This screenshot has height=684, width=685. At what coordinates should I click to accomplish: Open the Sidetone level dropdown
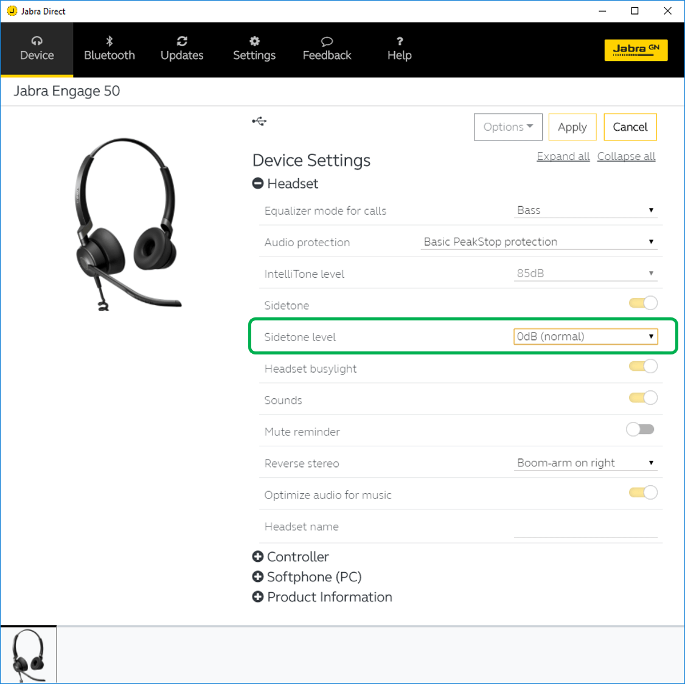click(585, 337)
